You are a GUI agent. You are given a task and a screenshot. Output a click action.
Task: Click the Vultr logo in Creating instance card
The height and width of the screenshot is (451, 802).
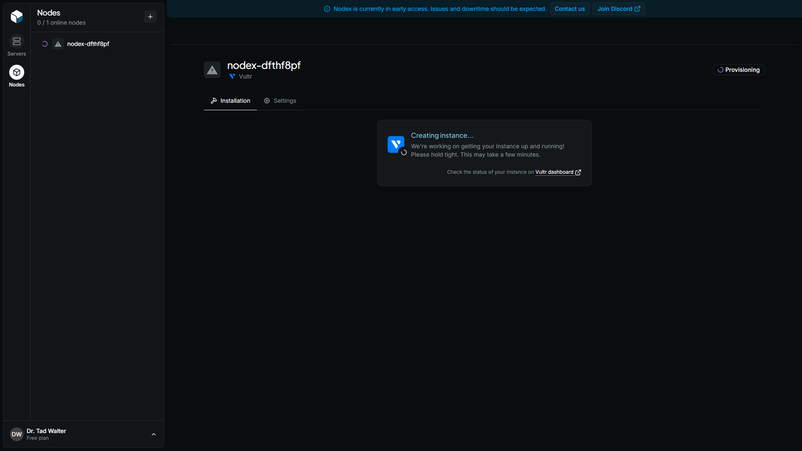396,144
